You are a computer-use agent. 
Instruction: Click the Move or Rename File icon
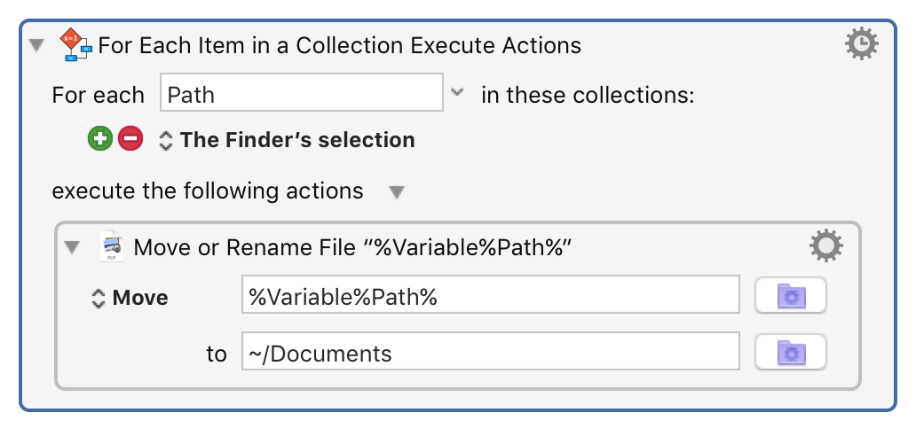[x=111, y=247]
